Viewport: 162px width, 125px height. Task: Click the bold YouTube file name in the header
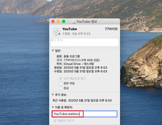pos(70,29)
